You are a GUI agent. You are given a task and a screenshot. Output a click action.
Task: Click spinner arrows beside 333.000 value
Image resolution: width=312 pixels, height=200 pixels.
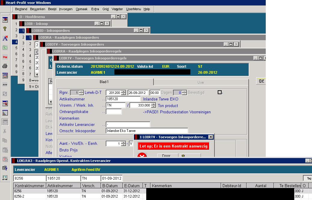[153, 105]
